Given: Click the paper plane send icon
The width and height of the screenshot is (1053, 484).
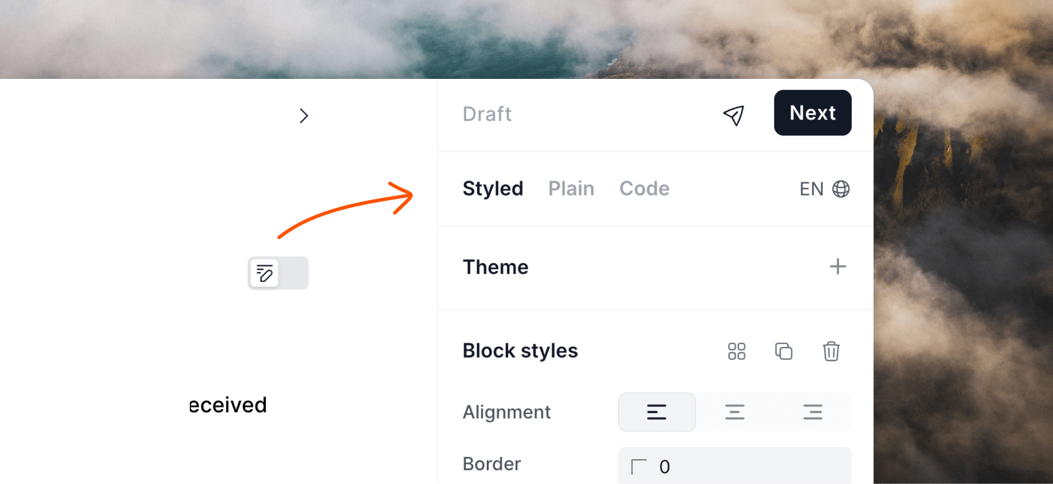Looking at the screenshot, I should tap(733, 115).
